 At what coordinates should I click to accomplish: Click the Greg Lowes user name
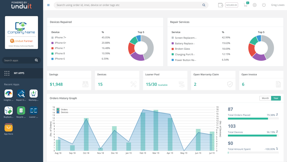point(278,5)
